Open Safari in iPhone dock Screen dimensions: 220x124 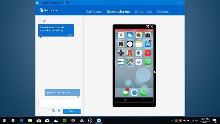click(134, 93)
